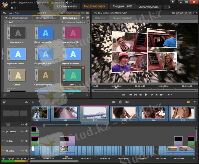Image resolution: width=199 pixels, height=164 pixels.
Task: Hide the (0) Overlay track with eye icon
Action: (x=22, y=131)
